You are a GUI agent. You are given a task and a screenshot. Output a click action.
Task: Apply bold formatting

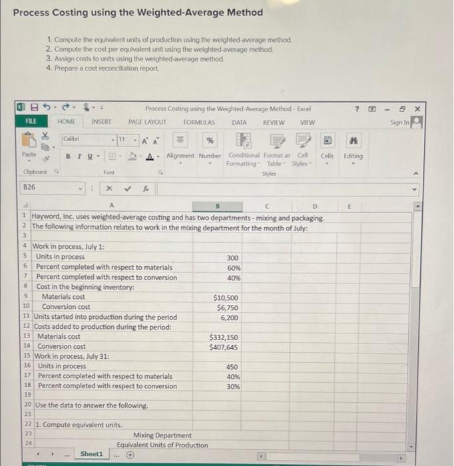coord(68,156)
